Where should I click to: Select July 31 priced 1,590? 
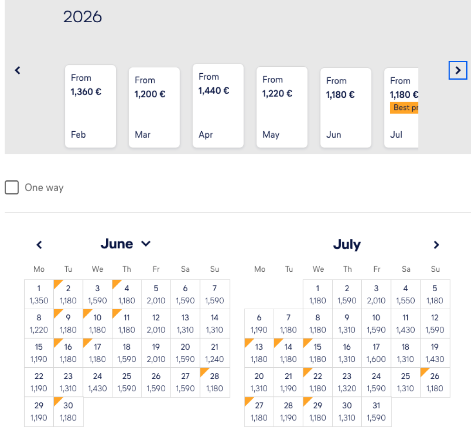pyautogui.click(x=376, y=411)
